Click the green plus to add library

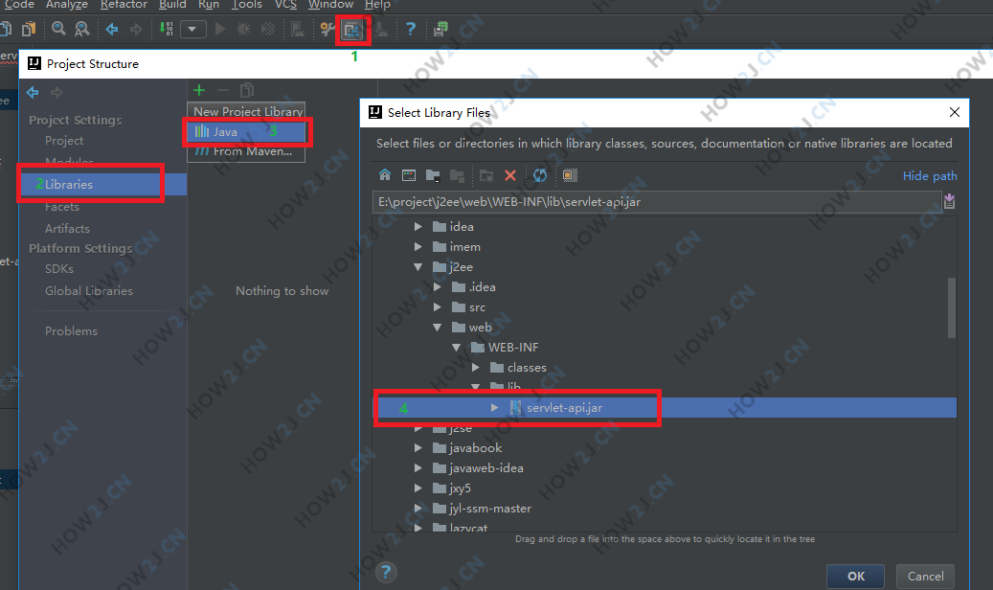point(199,90)
